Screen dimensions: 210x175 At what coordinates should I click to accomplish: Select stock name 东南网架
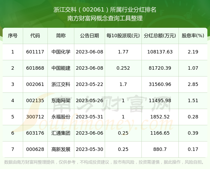coord(61,101)
